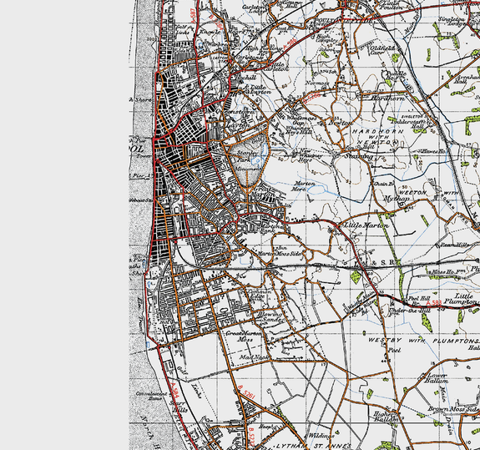Select the 'Staining' village label
Screen dimensions: 480x450
pos(360,156)
